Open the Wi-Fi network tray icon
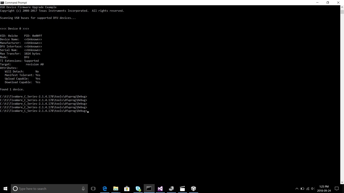Viewport: 344px width, 193px height. tap(308, 189)
